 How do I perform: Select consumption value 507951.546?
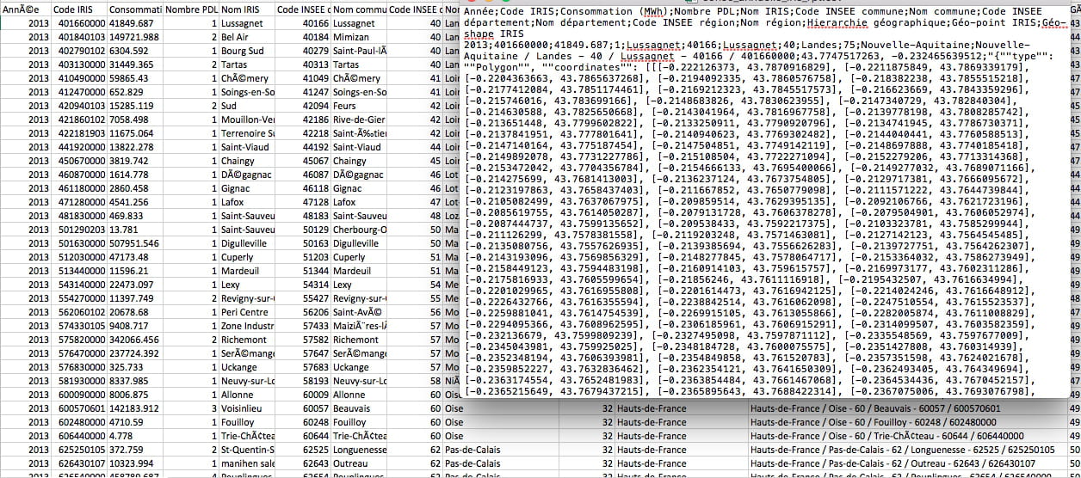click(135, 243)
